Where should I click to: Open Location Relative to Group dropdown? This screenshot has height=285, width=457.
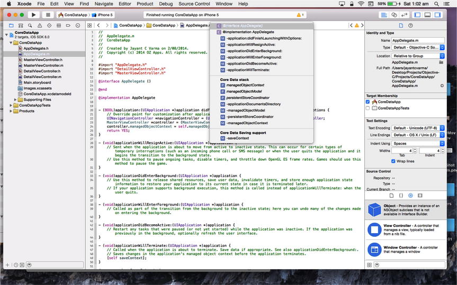click(418, 56)
